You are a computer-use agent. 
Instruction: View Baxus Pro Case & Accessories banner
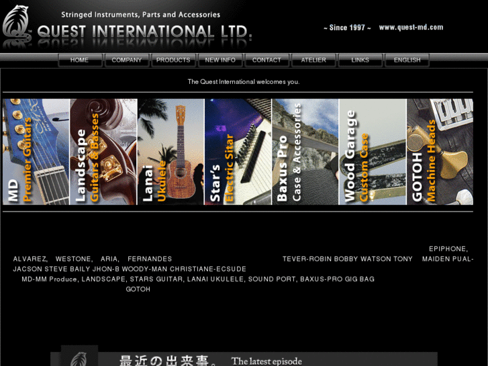(305, 152)
